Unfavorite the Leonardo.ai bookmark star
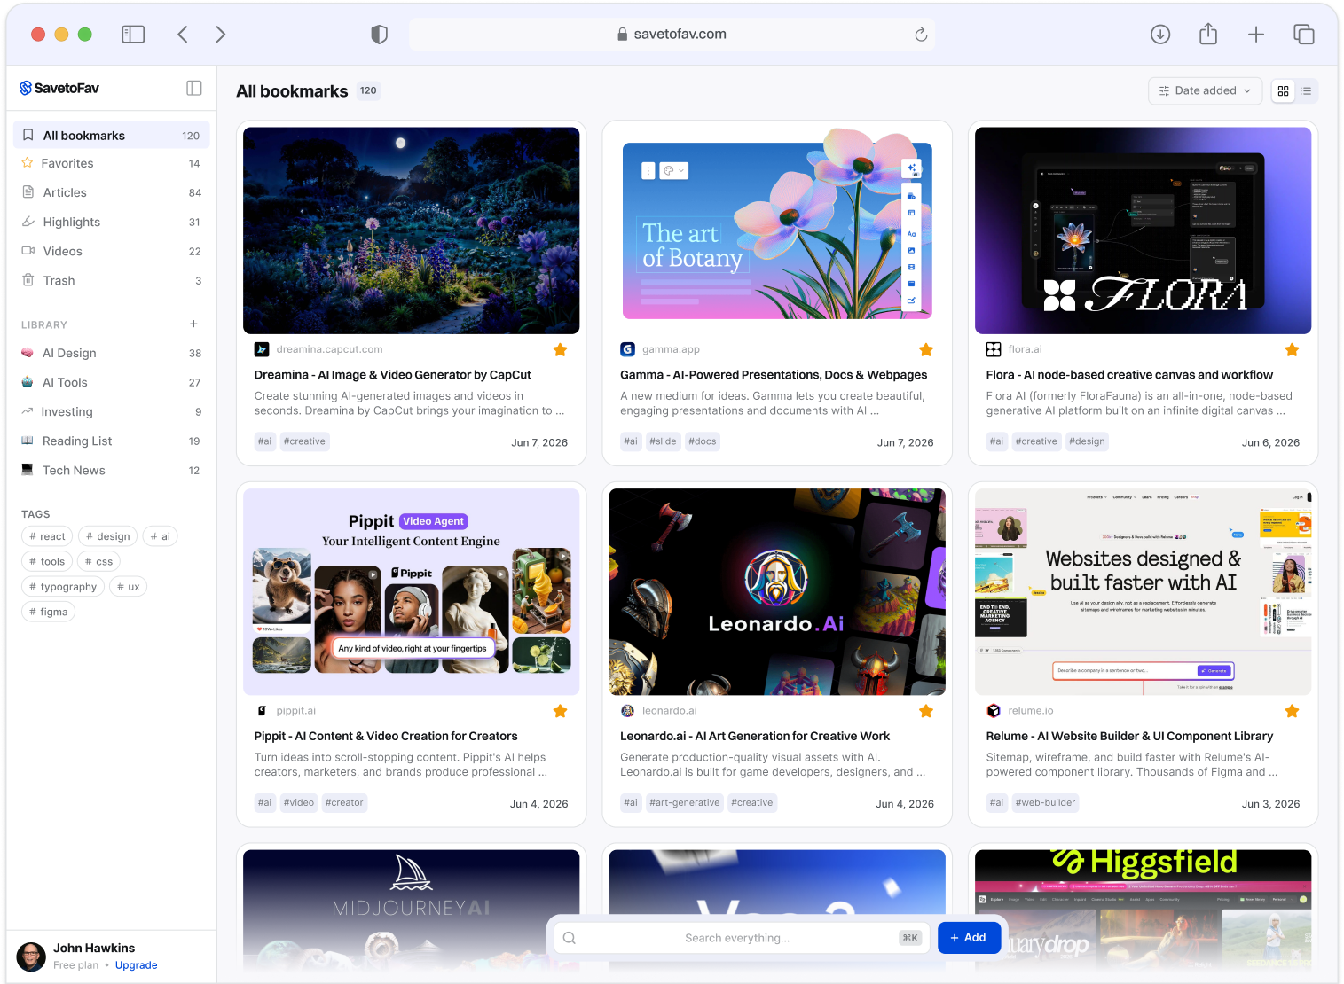Viewport: 1344px width, 984px height. [x=926, y=711]
